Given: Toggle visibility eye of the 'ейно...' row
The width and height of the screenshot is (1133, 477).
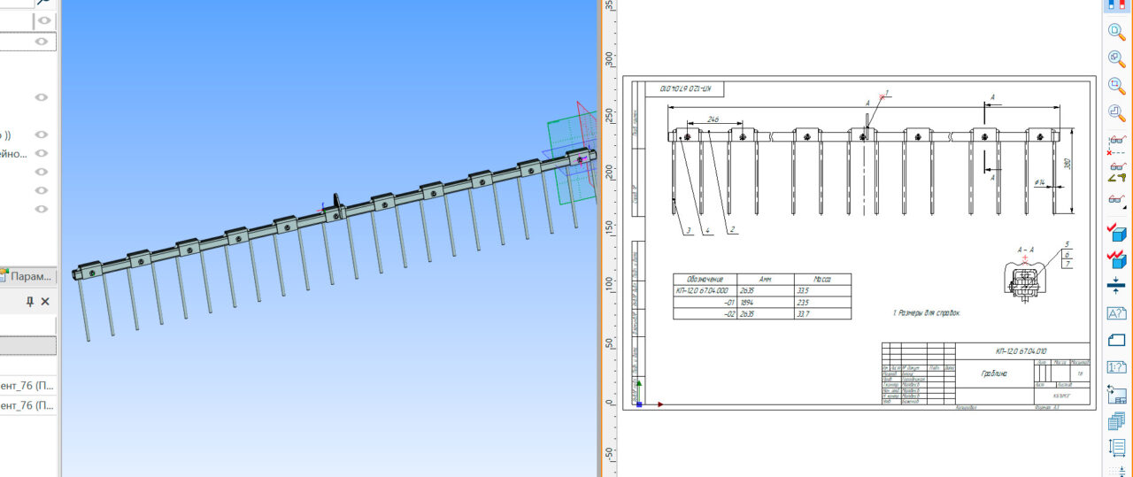Looking at the screenshot, I should pos(41,153).
